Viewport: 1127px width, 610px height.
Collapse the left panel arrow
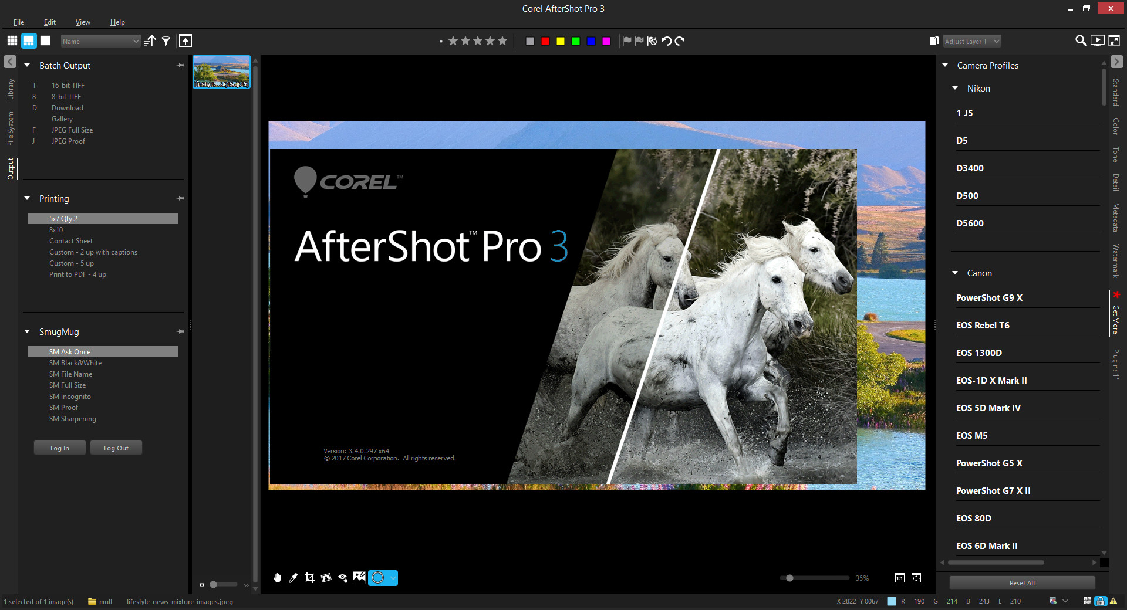[10, 62]
